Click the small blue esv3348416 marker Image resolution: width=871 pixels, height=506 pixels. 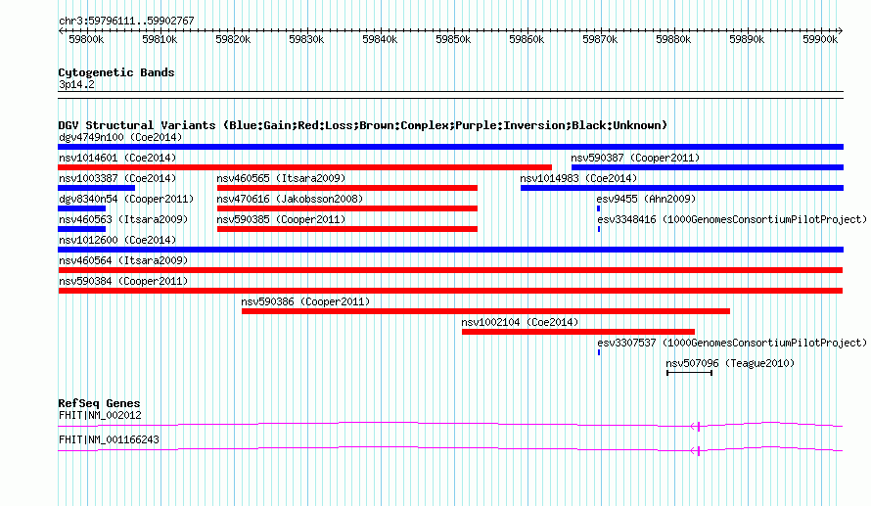click(599, 229)
